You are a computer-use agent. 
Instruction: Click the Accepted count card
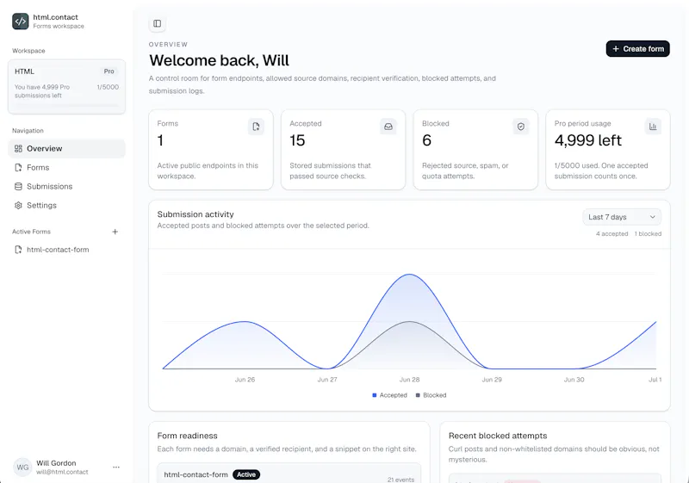click(x=343, y=150)
